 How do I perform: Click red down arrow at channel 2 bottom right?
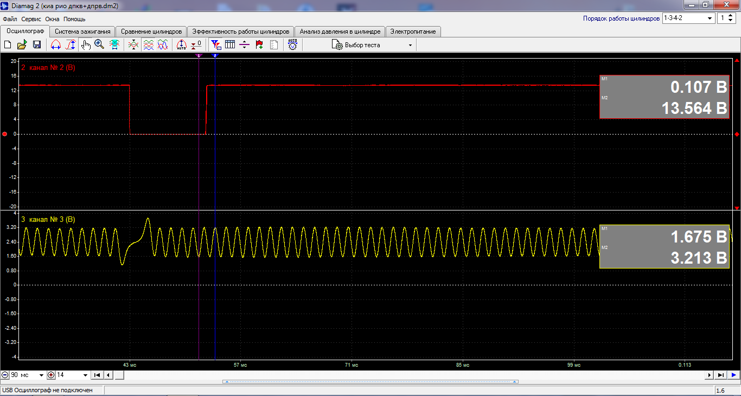point(737,208)
